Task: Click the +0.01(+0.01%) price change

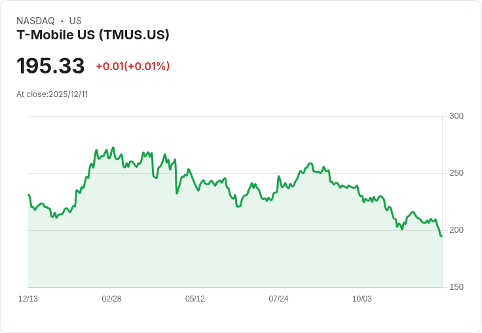Action: coord(133,66)
